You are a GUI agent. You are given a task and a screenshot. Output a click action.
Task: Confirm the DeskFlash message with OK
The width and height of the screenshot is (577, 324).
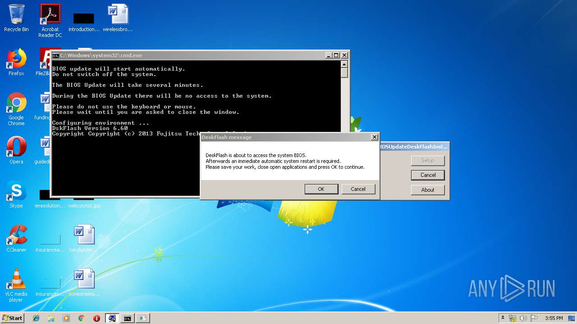click(321, 189)
